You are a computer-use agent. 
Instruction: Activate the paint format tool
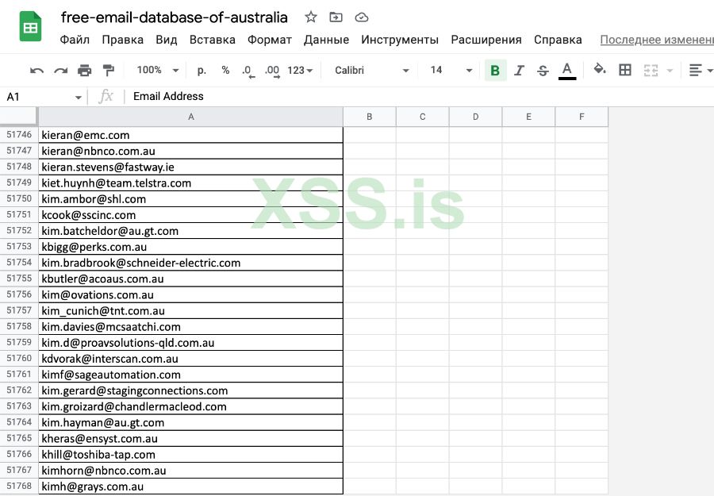pyautogui.click(x=109, y=70)
